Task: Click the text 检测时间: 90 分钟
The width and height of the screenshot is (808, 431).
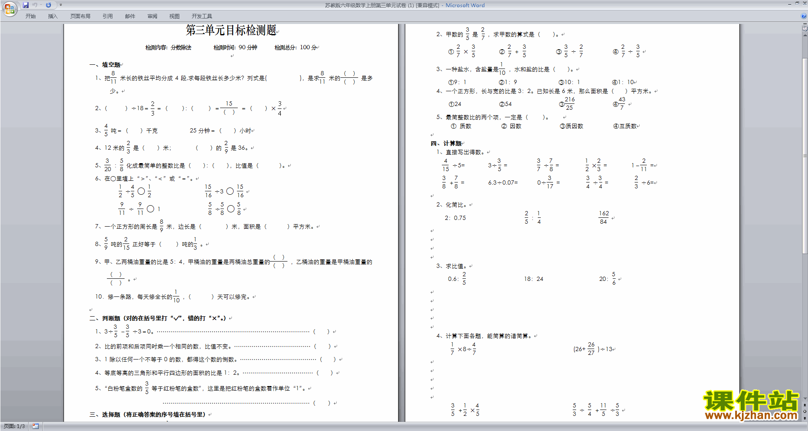Action: point(235,48)
